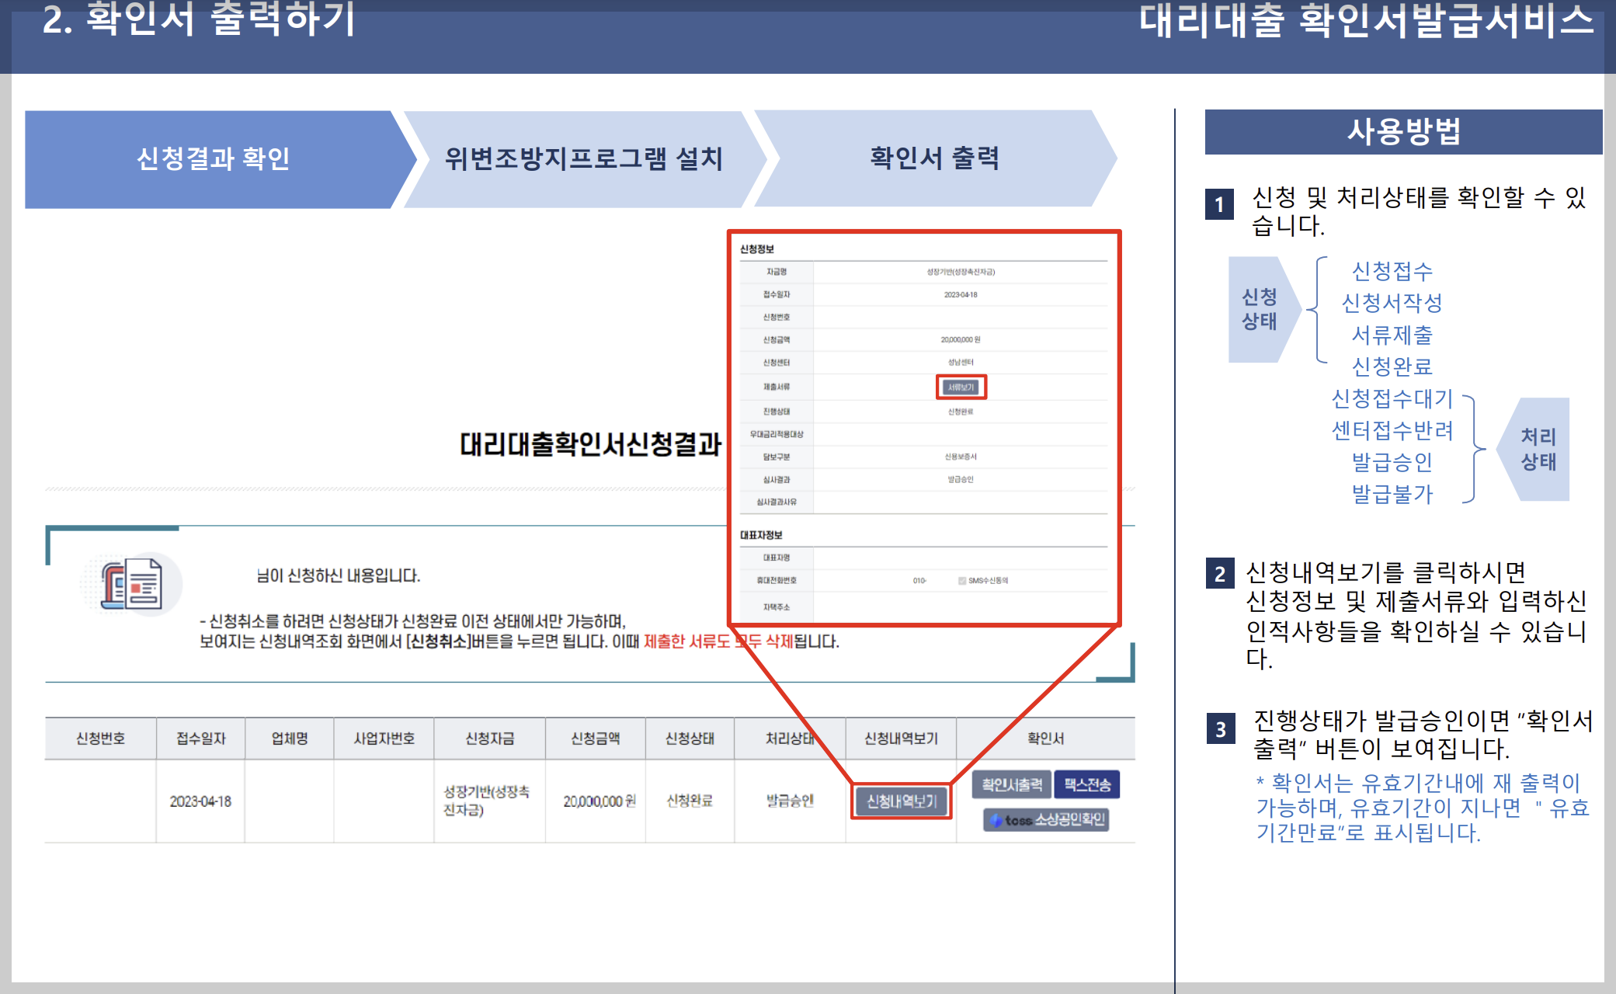Open toss 소상공인확인 verification button
This screenshot has height=994, width=1616.
(1046, 819)
